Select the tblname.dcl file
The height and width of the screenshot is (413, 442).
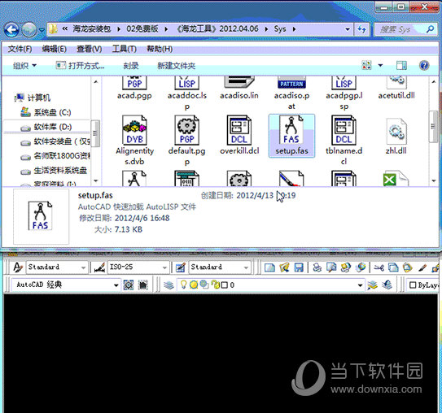click(x=344, y=140)
